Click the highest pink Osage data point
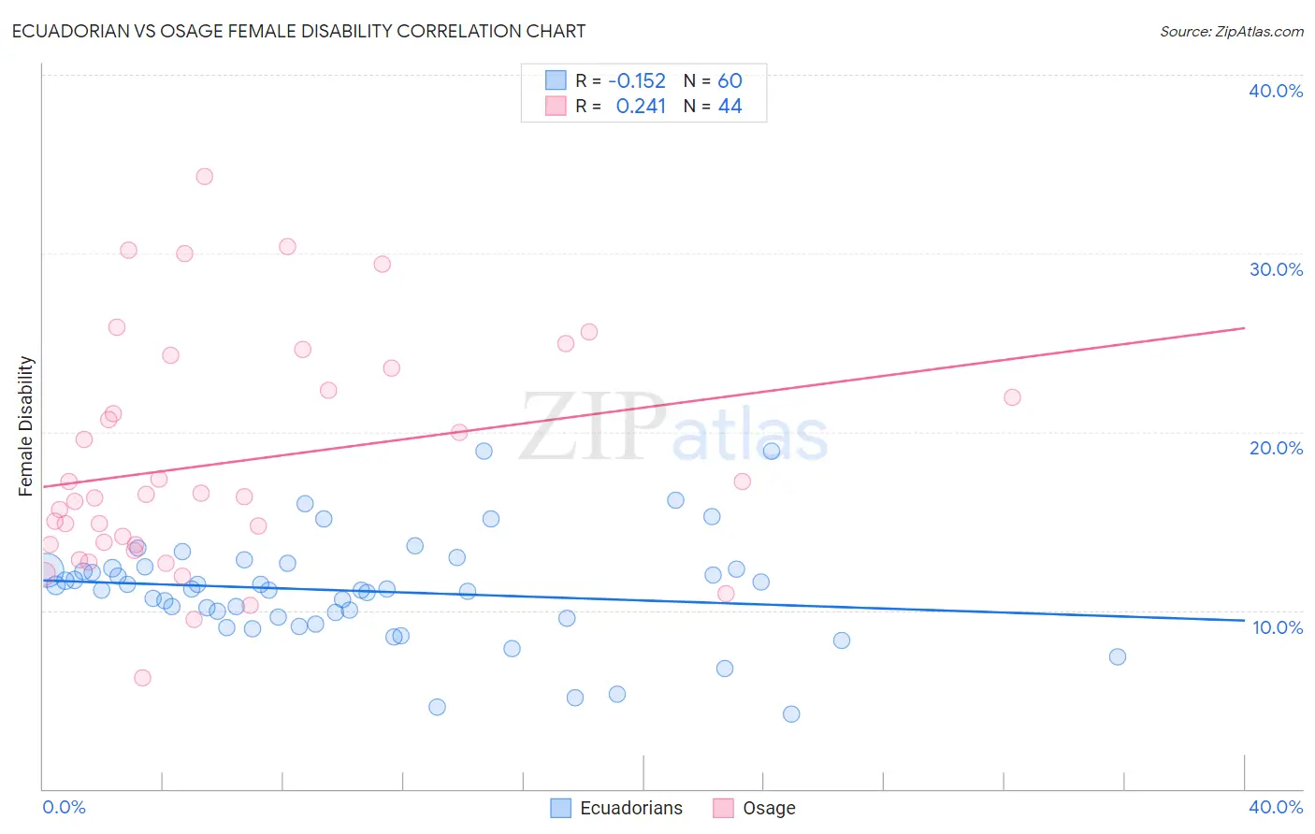Viewport: 1315px width, 834px height. (204, 176)
